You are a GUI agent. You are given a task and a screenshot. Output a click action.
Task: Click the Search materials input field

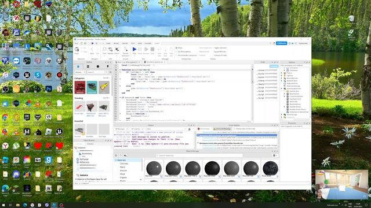tap(199, 155)
